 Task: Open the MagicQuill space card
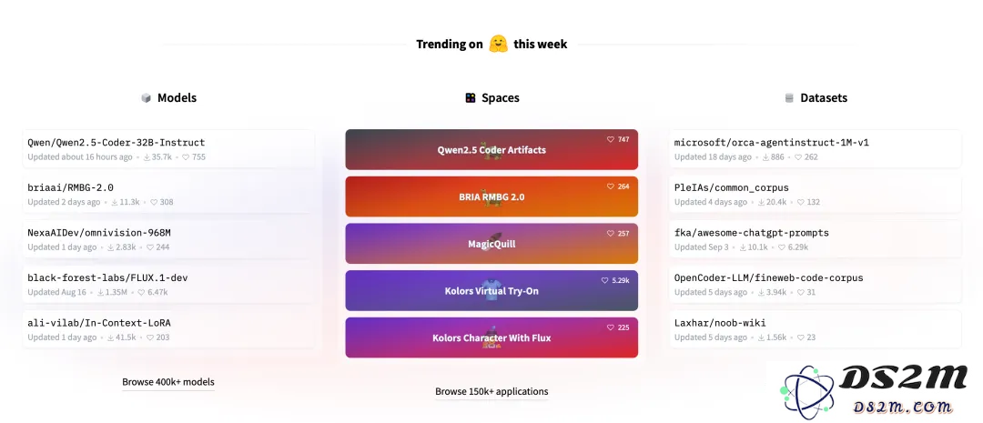click(491, 244)
